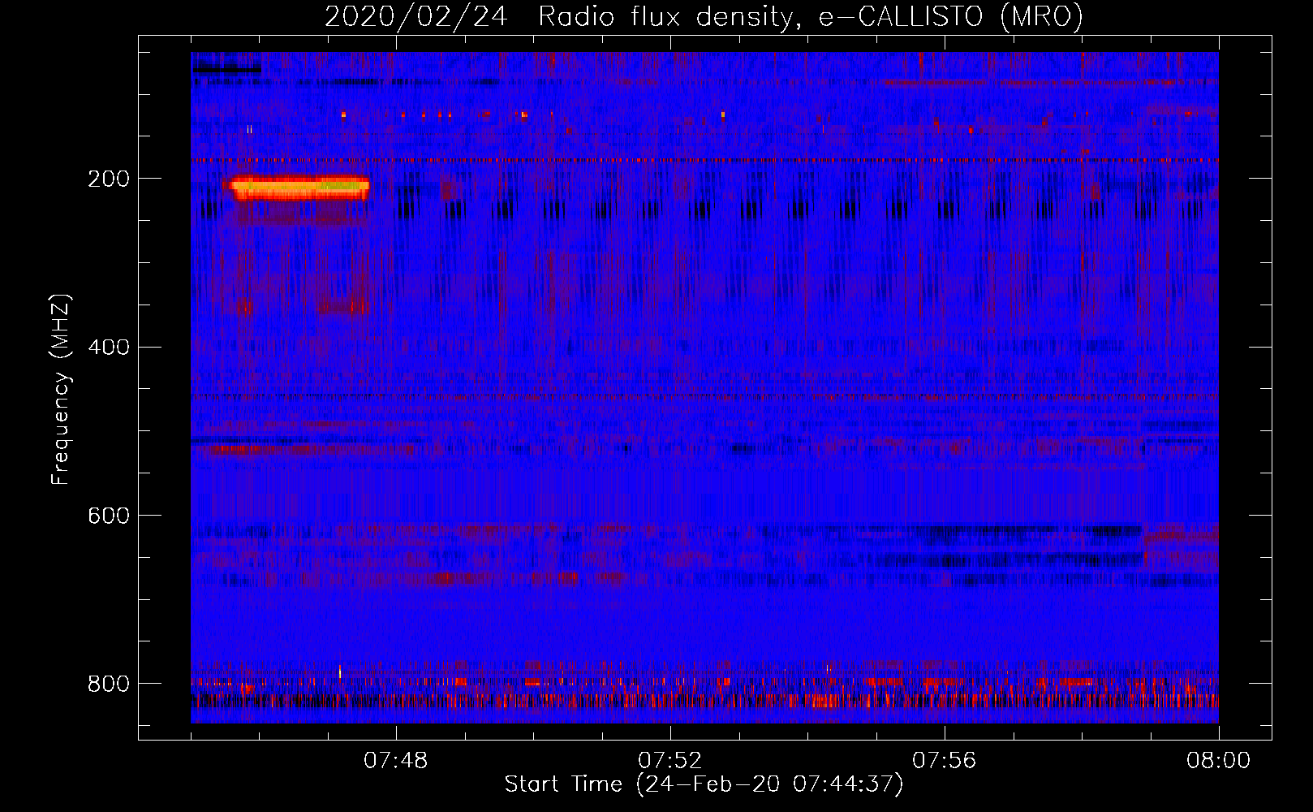Click the 07:56 time tick label

pos(945,761)
